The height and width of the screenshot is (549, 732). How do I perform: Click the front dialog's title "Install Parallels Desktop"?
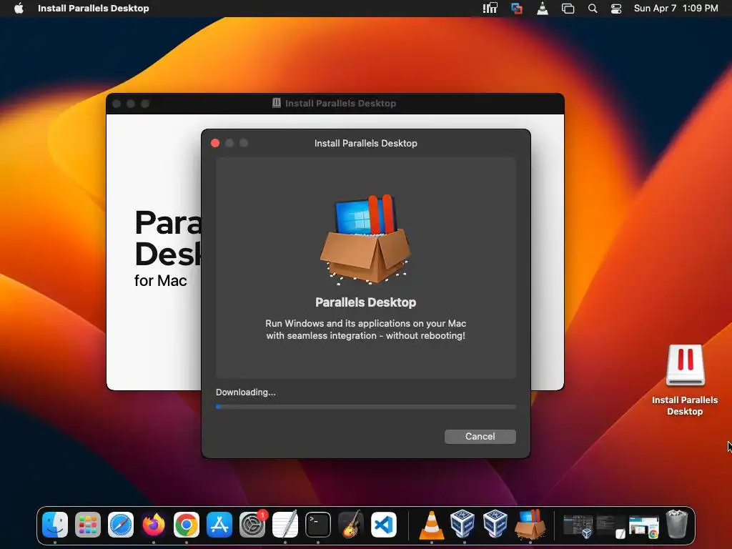(365, 143)
